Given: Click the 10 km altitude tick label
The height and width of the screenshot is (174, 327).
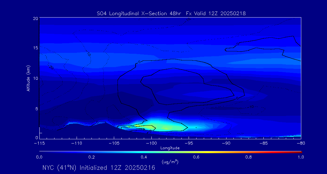Looking at the screenshot, I should (x=35, y=78).
